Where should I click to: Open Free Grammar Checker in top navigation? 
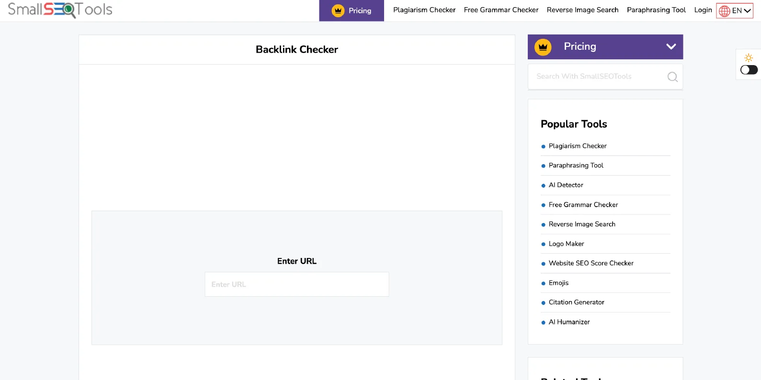click(x=501, y=10)
